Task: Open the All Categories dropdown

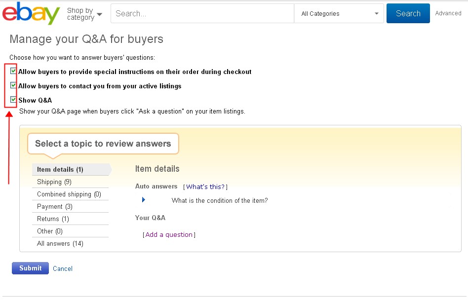Action: (x=339, y=13)
